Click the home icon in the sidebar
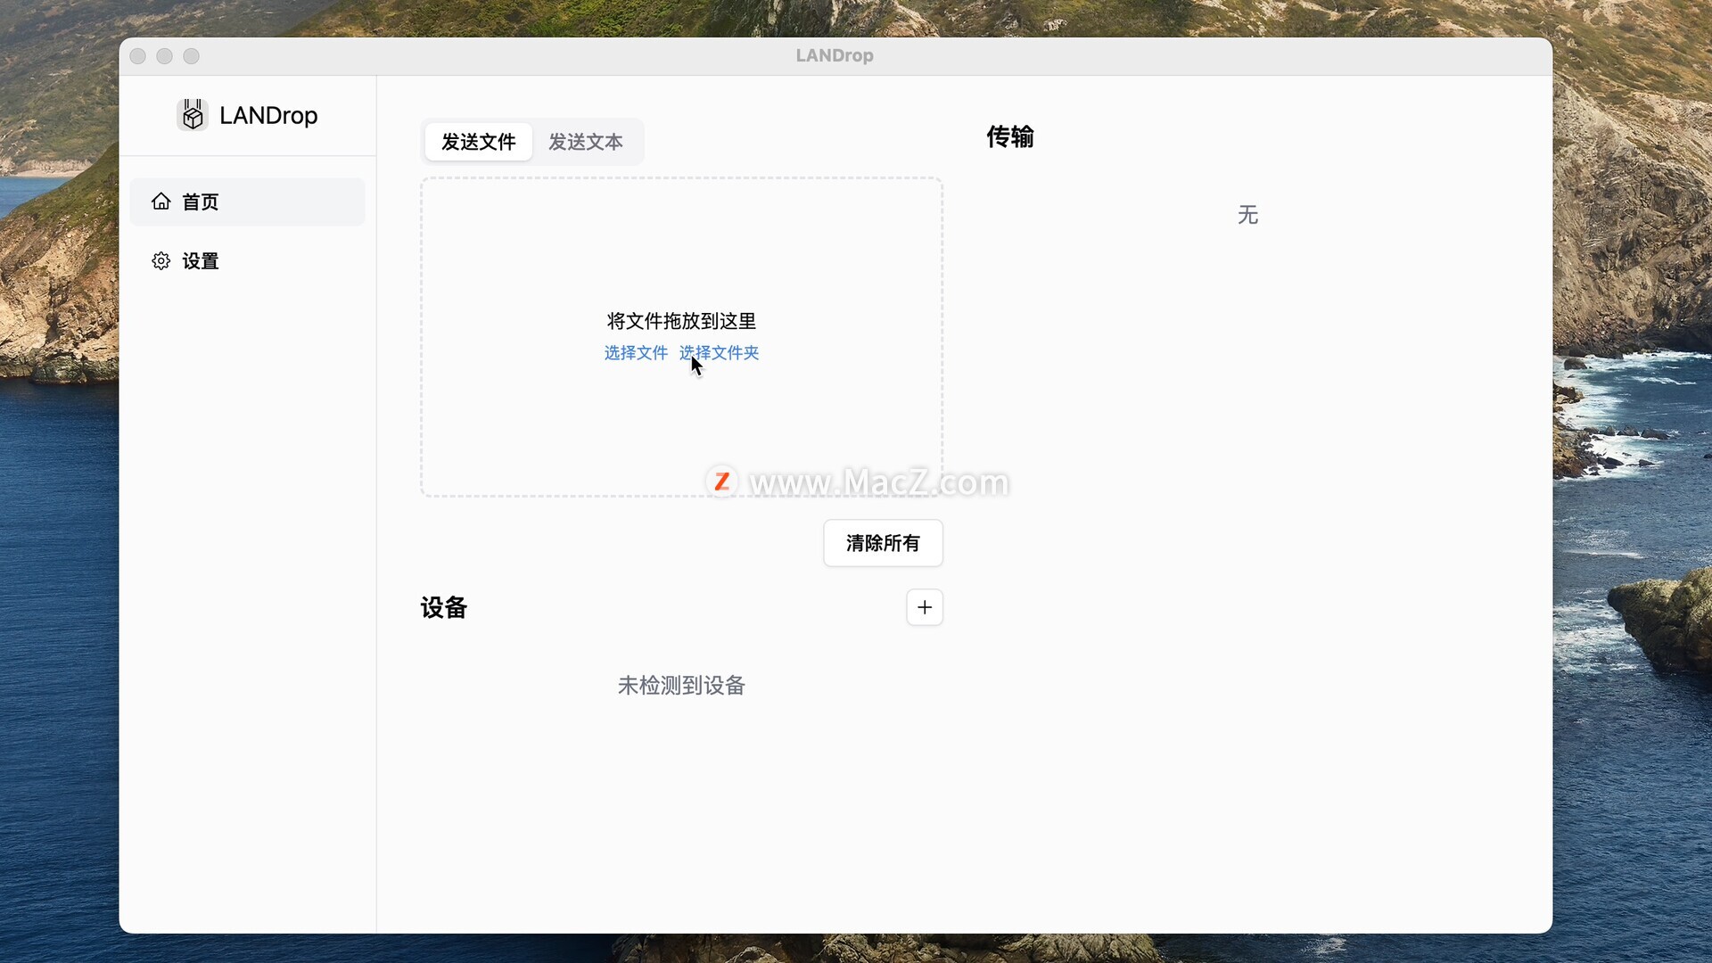This screenshot has width=1712, height=963. (161, 202)
